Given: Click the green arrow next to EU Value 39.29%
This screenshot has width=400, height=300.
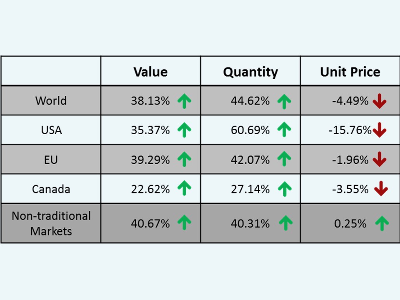Looking at the screenshot, I should point(184,160).
